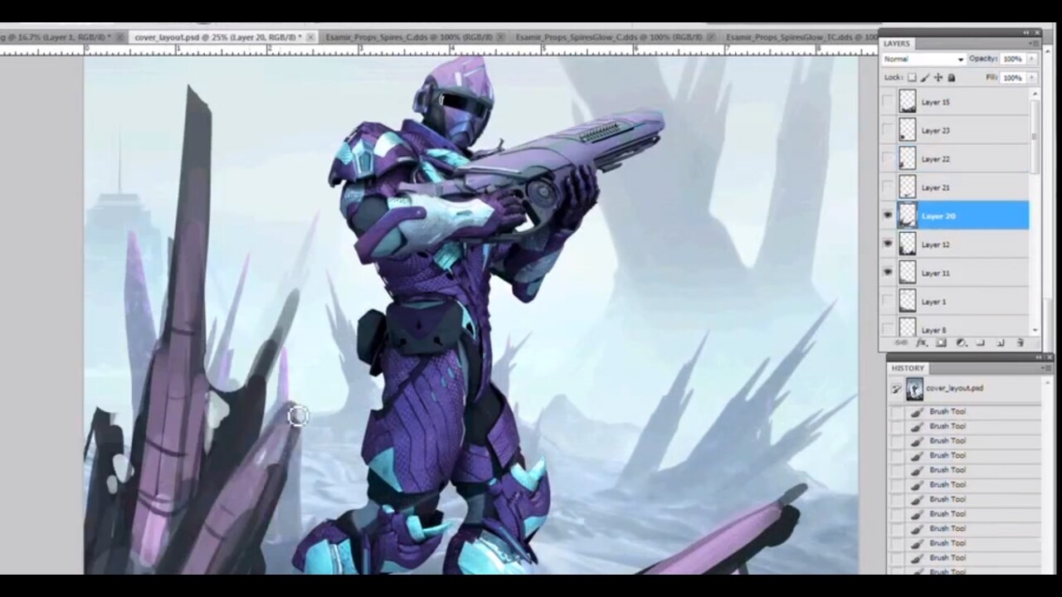The width and height of the screenshot is (1062, 597).
Task: Create new fill or adjustment layer
Action: (961, 343)
